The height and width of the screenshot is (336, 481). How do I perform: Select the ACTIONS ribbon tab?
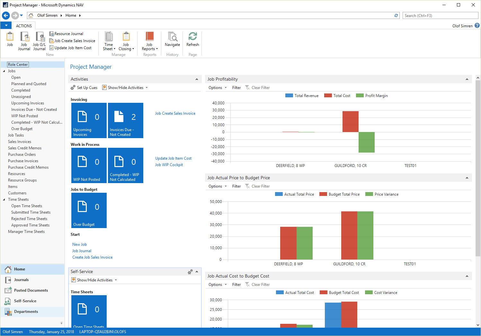pyautogui.click(x=24, y=26)
